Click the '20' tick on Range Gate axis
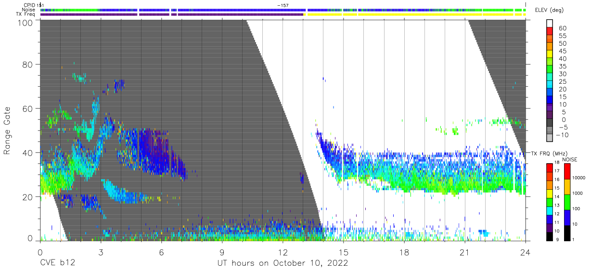This screenshot has height=273, width=591. (x=28, y=197)
